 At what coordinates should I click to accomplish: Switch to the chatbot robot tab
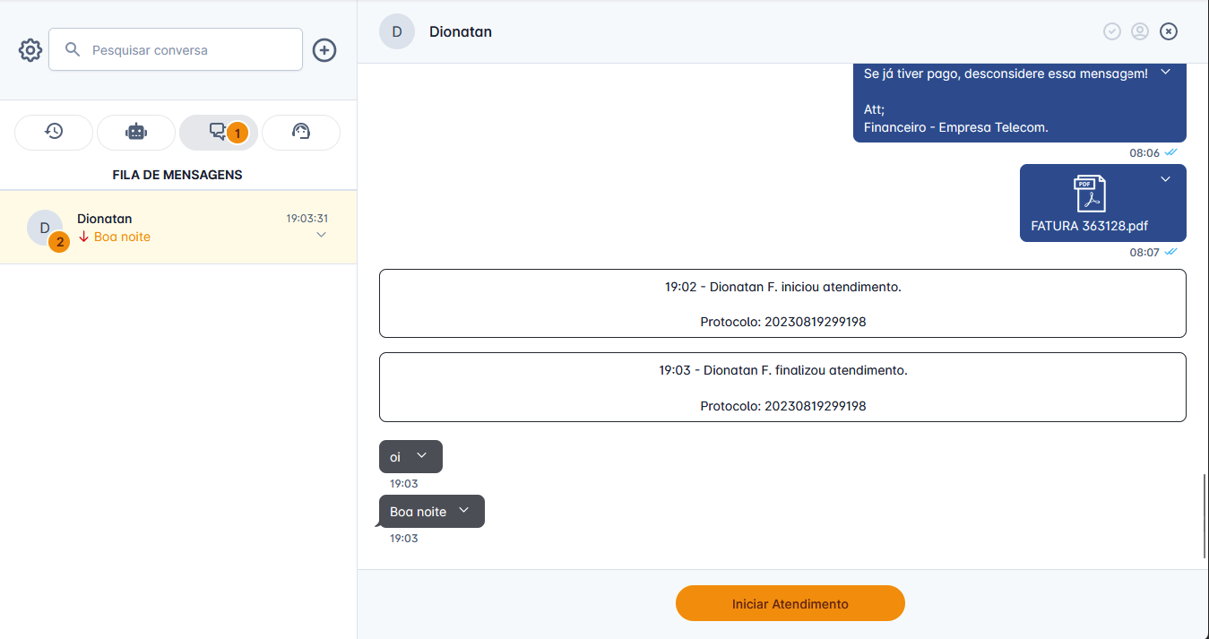(x=136, y=132)
